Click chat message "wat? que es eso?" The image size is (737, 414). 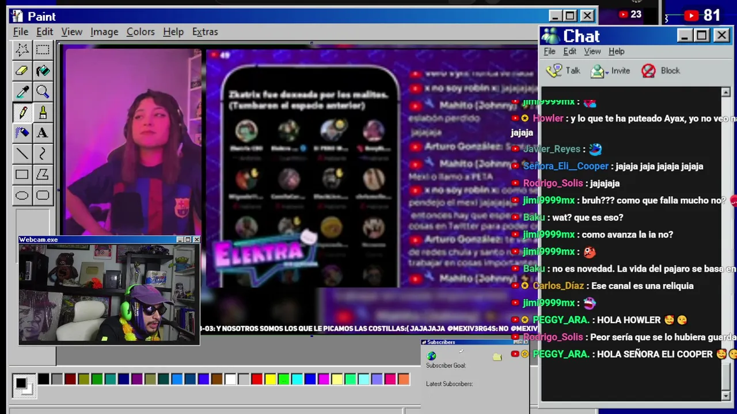pyautogui.click(x=587, y=217)
